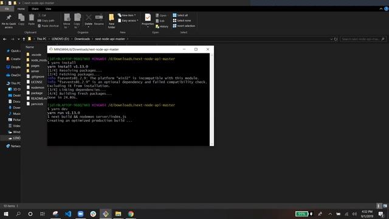This screenshot has height=219, width=389.
Task: Click the MINGW64 terminal scrollbar
Action: click(212, 99)
